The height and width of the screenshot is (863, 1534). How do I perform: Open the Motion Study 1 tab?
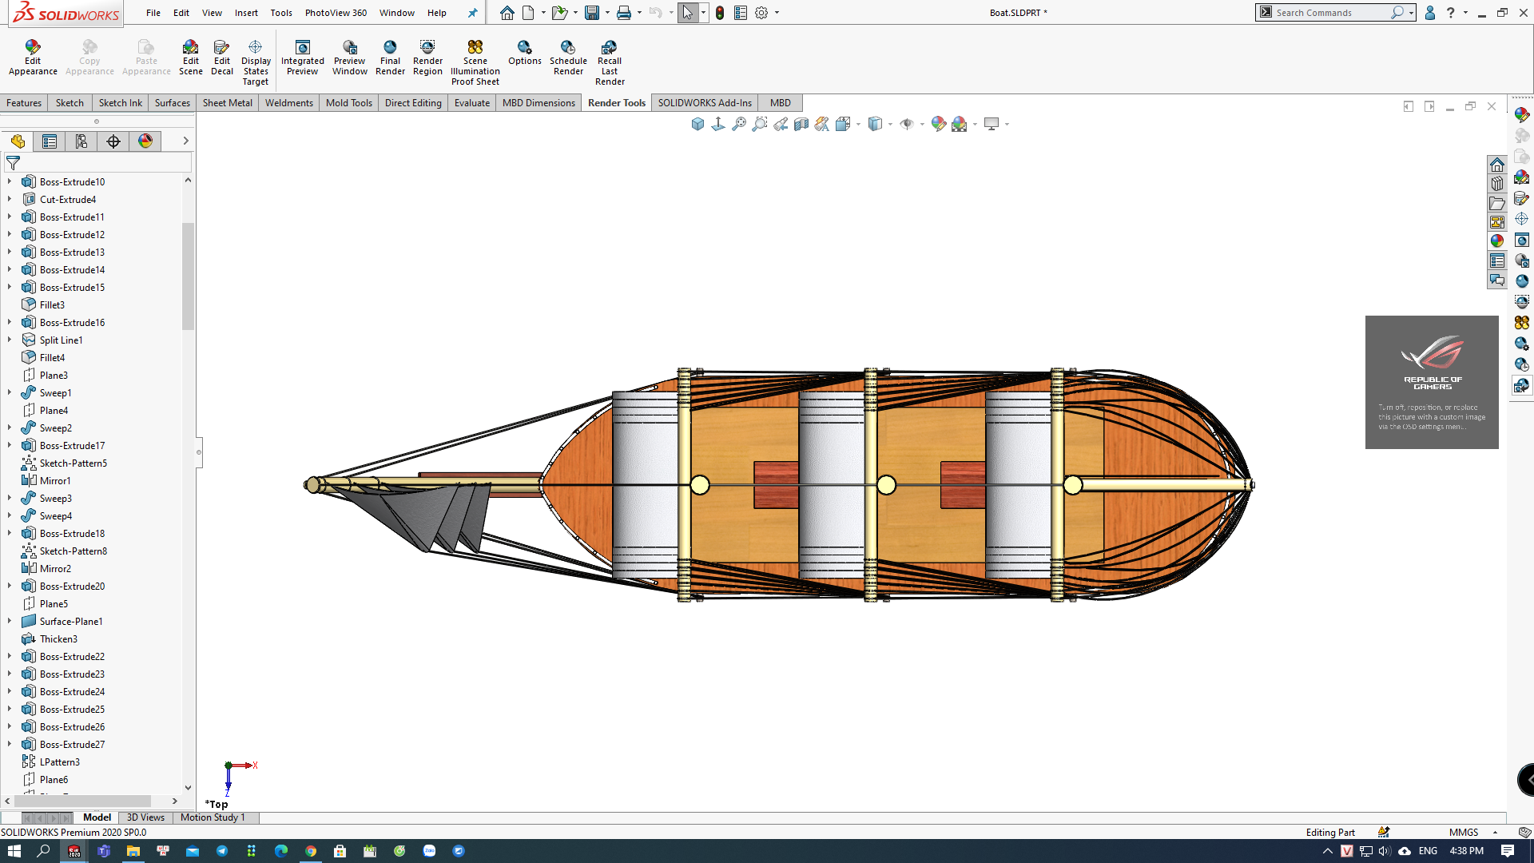[x=212, y=817]
